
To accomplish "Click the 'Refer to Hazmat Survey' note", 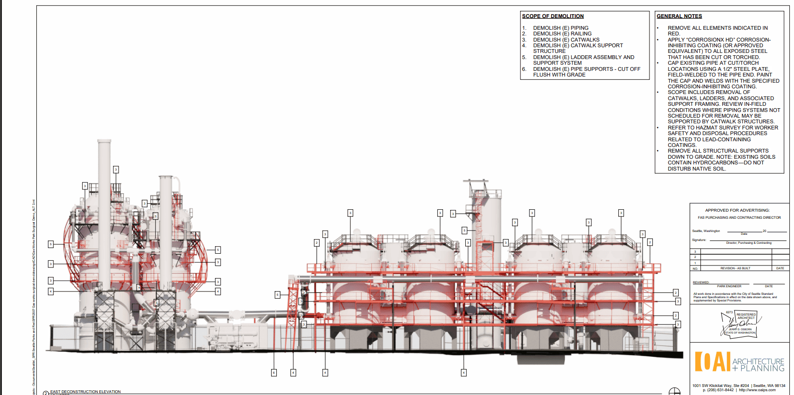I will [x=723, y=128].
